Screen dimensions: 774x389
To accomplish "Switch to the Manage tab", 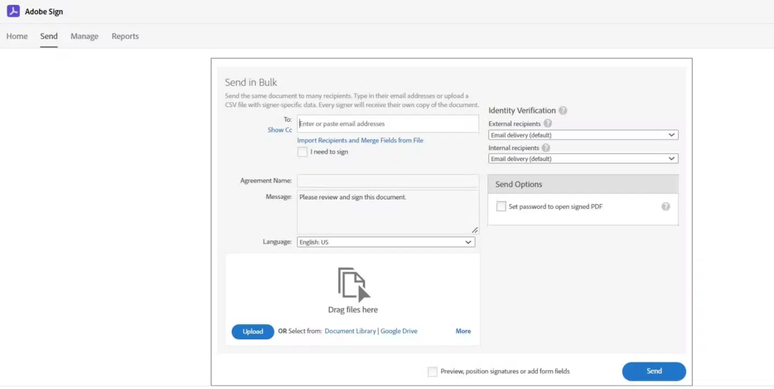I will (84, 36).
